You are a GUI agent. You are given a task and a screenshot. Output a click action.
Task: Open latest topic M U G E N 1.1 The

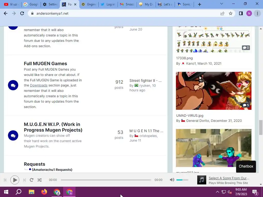146,131
